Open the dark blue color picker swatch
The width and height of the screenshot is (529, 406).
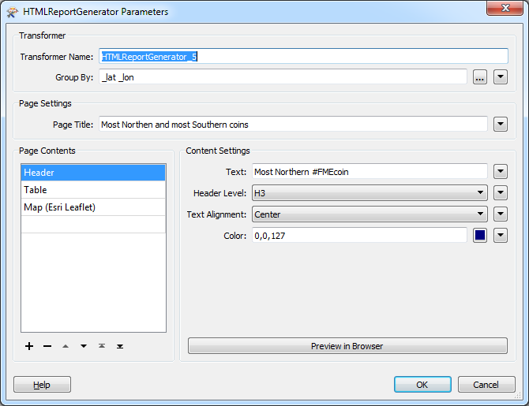(x=480, y=236)
